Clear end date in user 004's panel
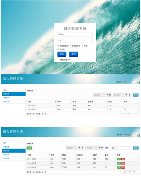Image resolution: width=141 pixels, height=178 pixels. (127, 95)
